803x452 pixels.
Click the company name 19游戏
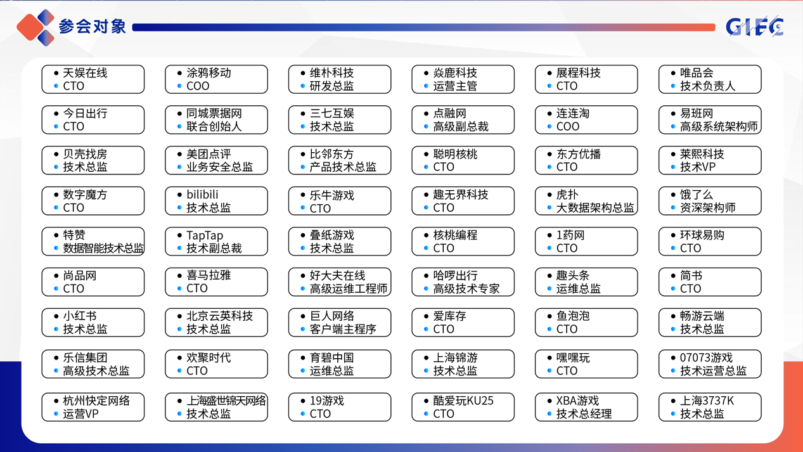coord(327,401)
